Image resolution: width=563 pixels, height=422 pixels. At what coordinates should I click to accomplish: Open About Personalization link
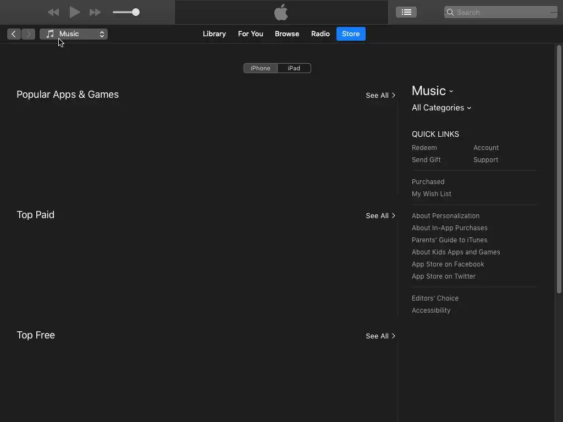click(x=445, y=215)
